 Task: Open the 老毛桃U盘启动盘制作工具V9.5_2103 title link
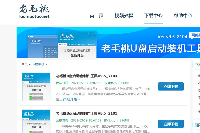pos(86,113)
